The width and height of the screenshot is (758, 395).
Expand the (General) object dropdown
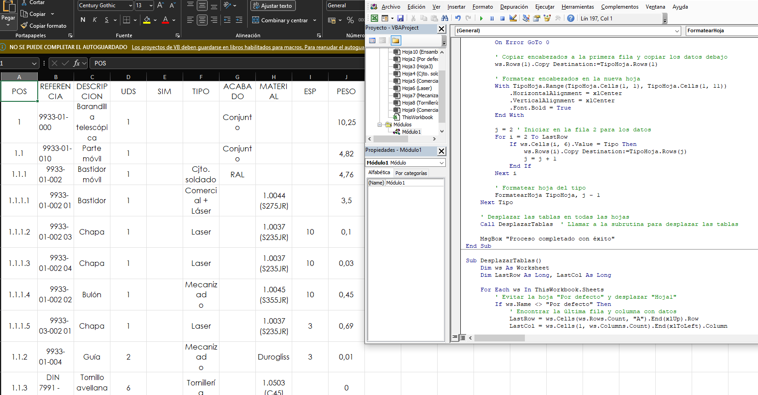(x=677, y=31)
